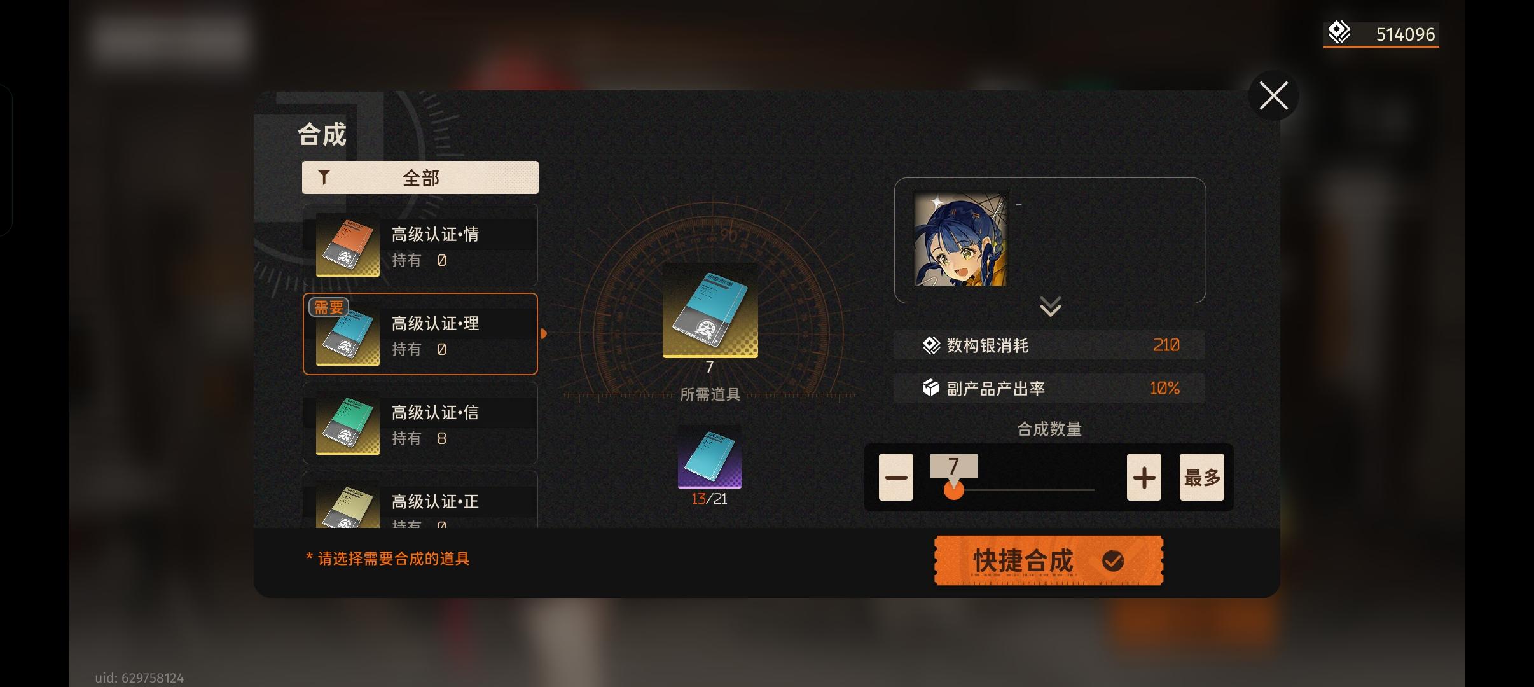Set quantity to maximum with 最多
Screen dimensions: 1534x687
click(x=1202, y=477)
